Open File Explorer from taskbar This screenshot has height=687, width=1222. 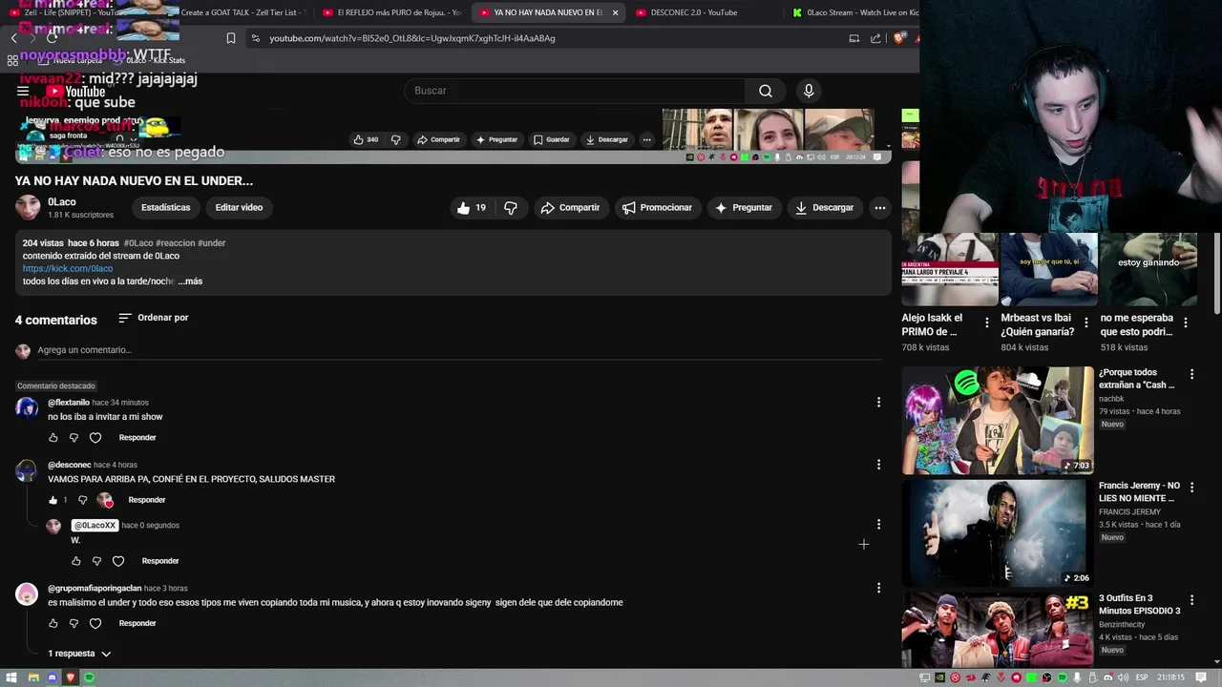[x=33, y=677]
